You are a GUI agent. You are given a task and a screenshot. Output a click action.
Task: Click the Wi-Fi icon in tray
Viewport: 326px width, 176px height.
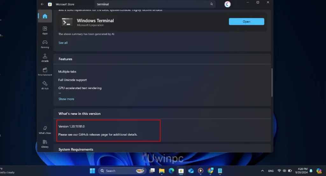pos(279,171)
